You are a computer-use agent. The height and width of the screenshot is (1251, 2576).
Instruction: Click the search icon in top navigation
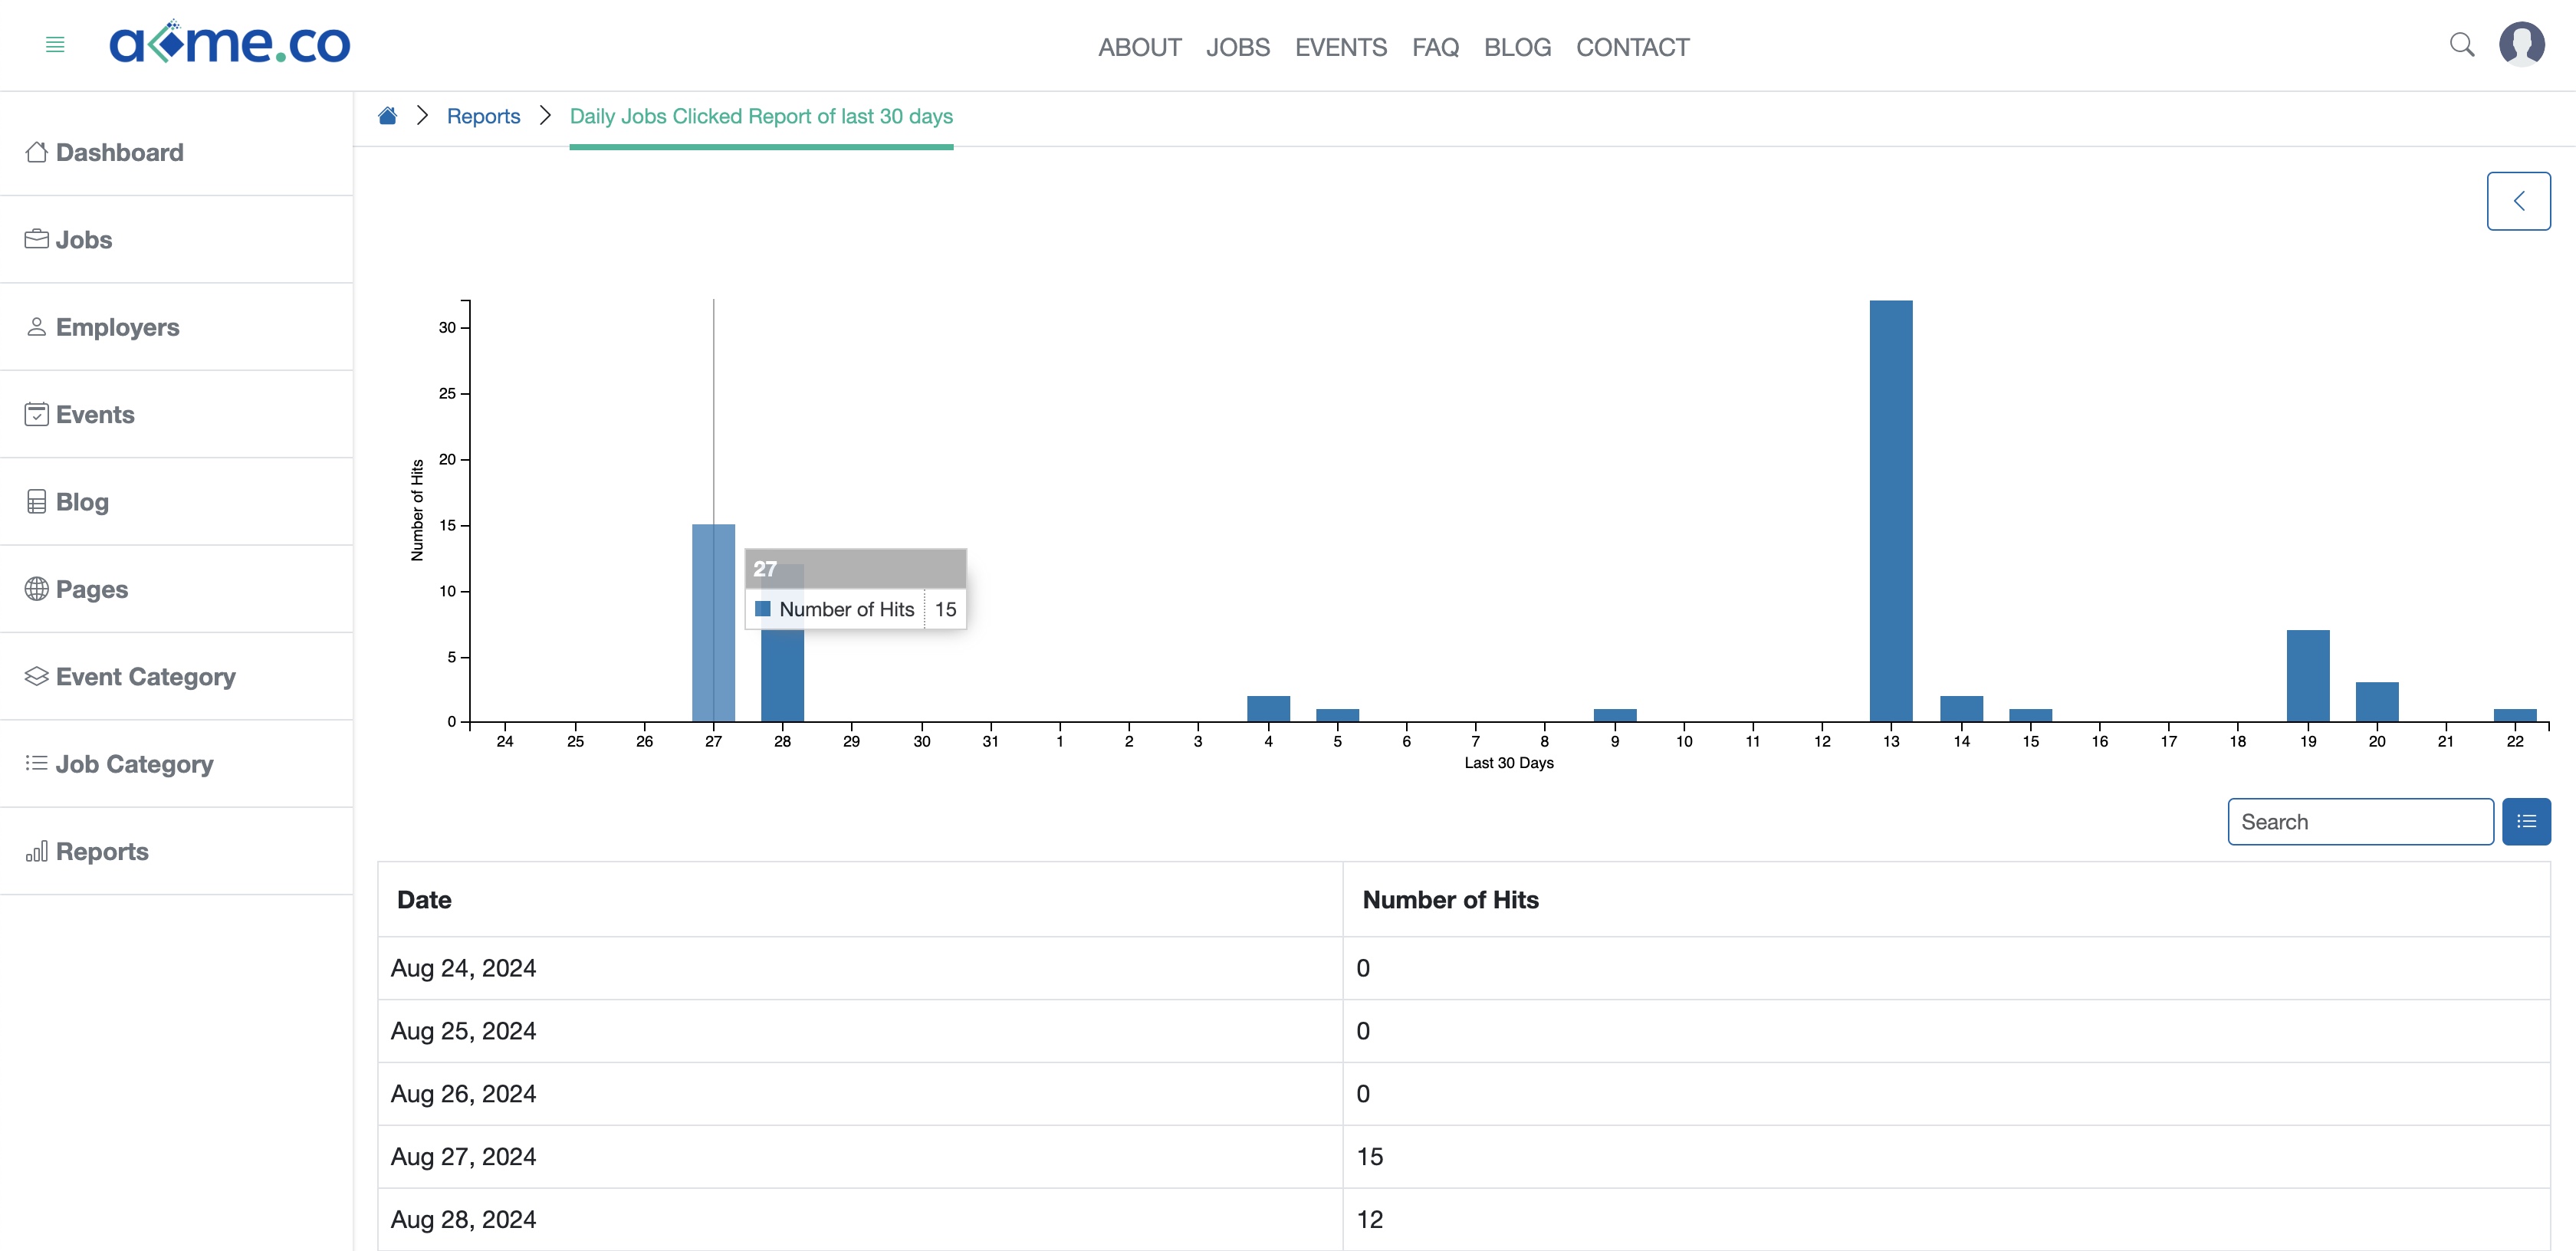tap(2461, 44)
